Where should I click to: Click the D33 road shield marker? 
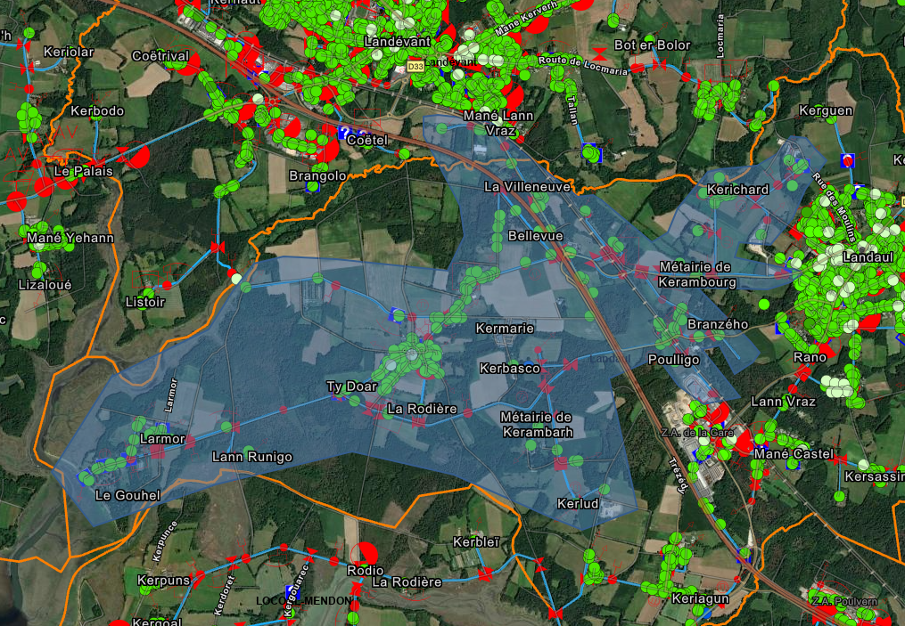(415, 67)
